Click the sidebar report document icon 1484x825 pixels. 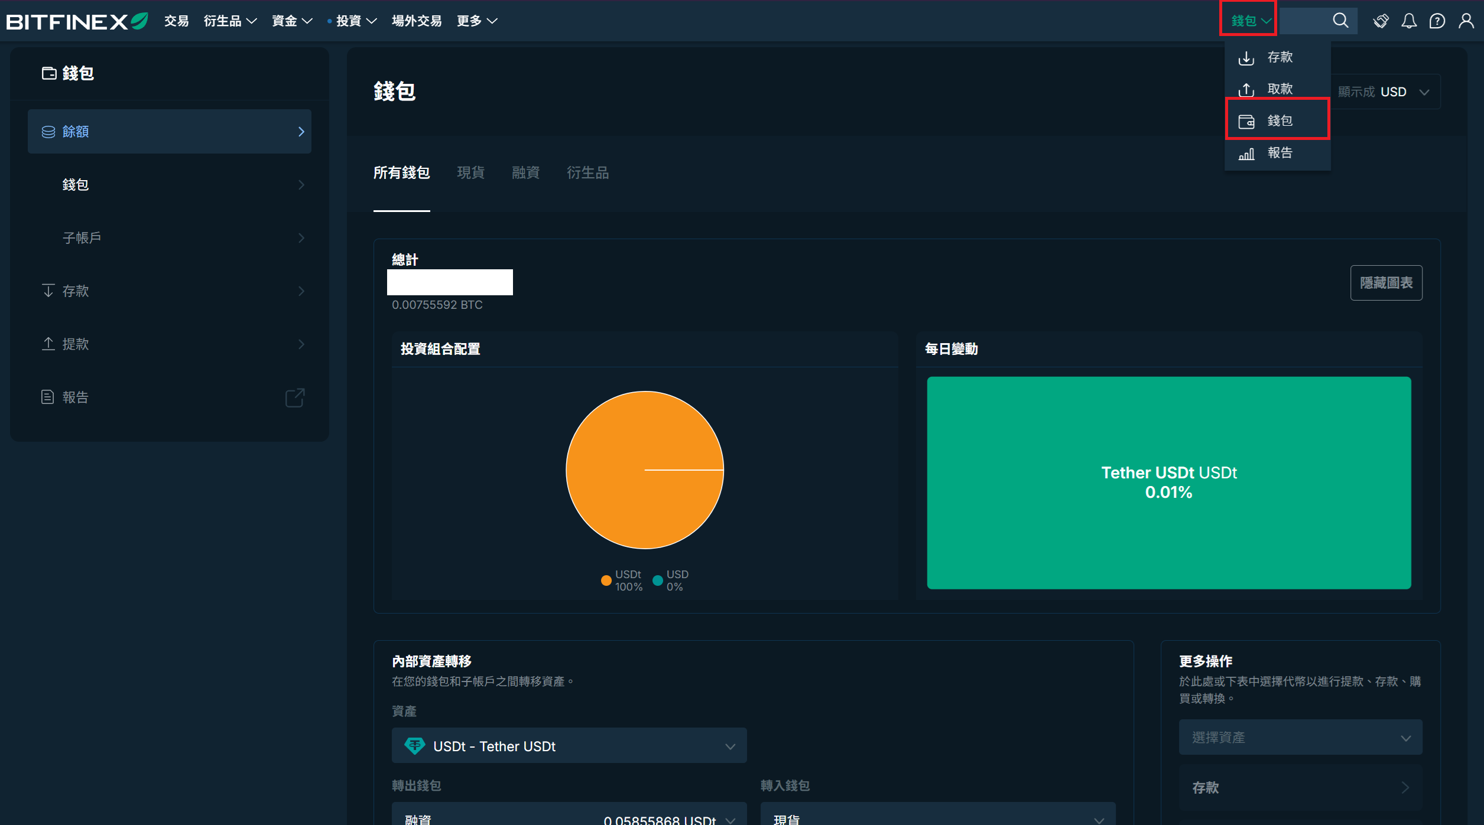click(48, 397)
